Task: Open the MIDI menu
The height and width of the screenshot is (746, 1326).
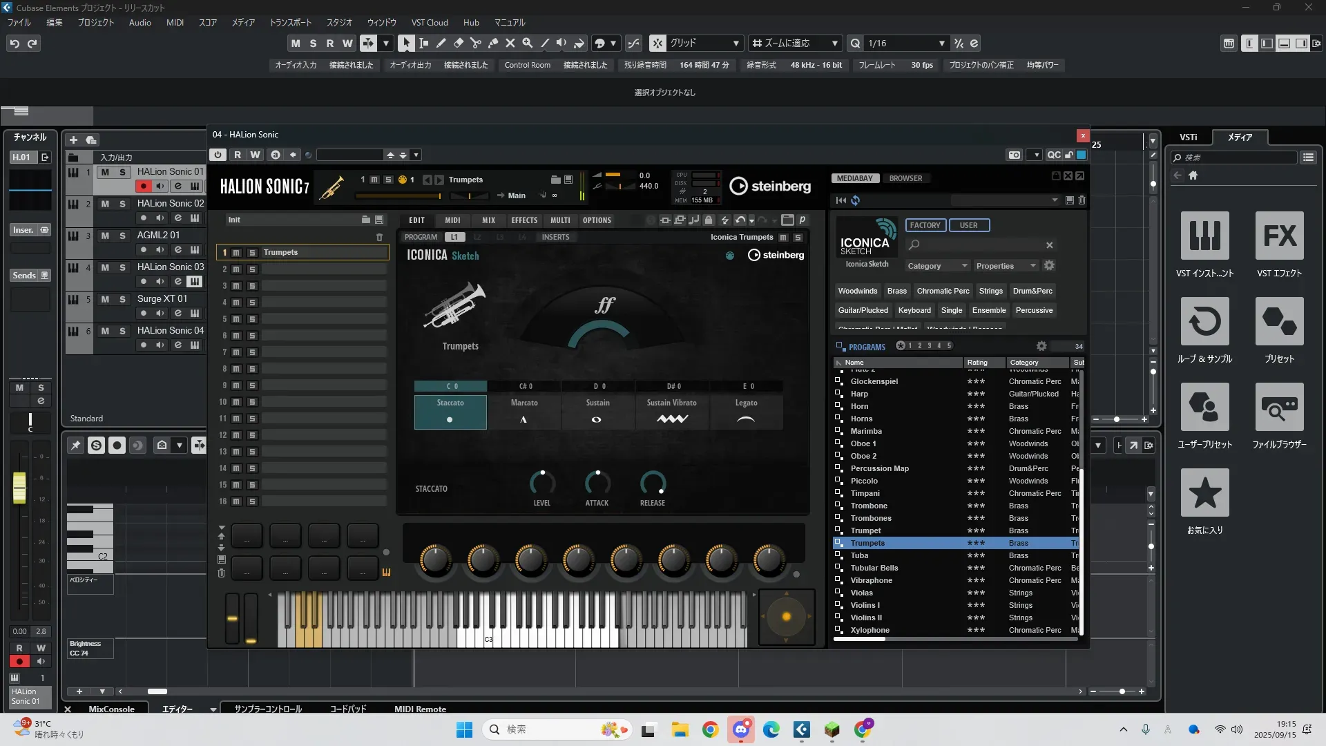Action: 175,22
